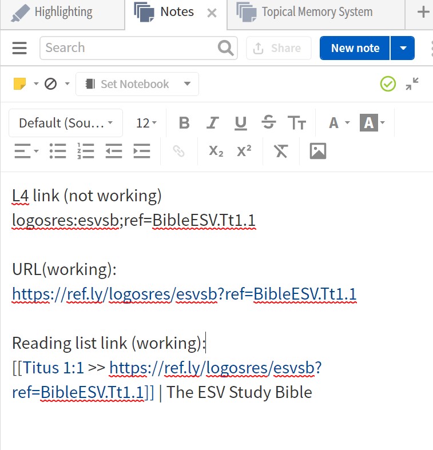Open the Set Notebook dropdown
The image size is (433, 450).
click(x=137, y=84)
